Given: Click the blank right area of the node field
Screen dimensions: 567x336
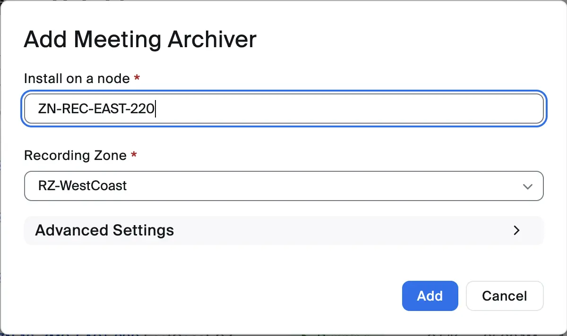Looking at the screenshot, I should coord(425,109).
